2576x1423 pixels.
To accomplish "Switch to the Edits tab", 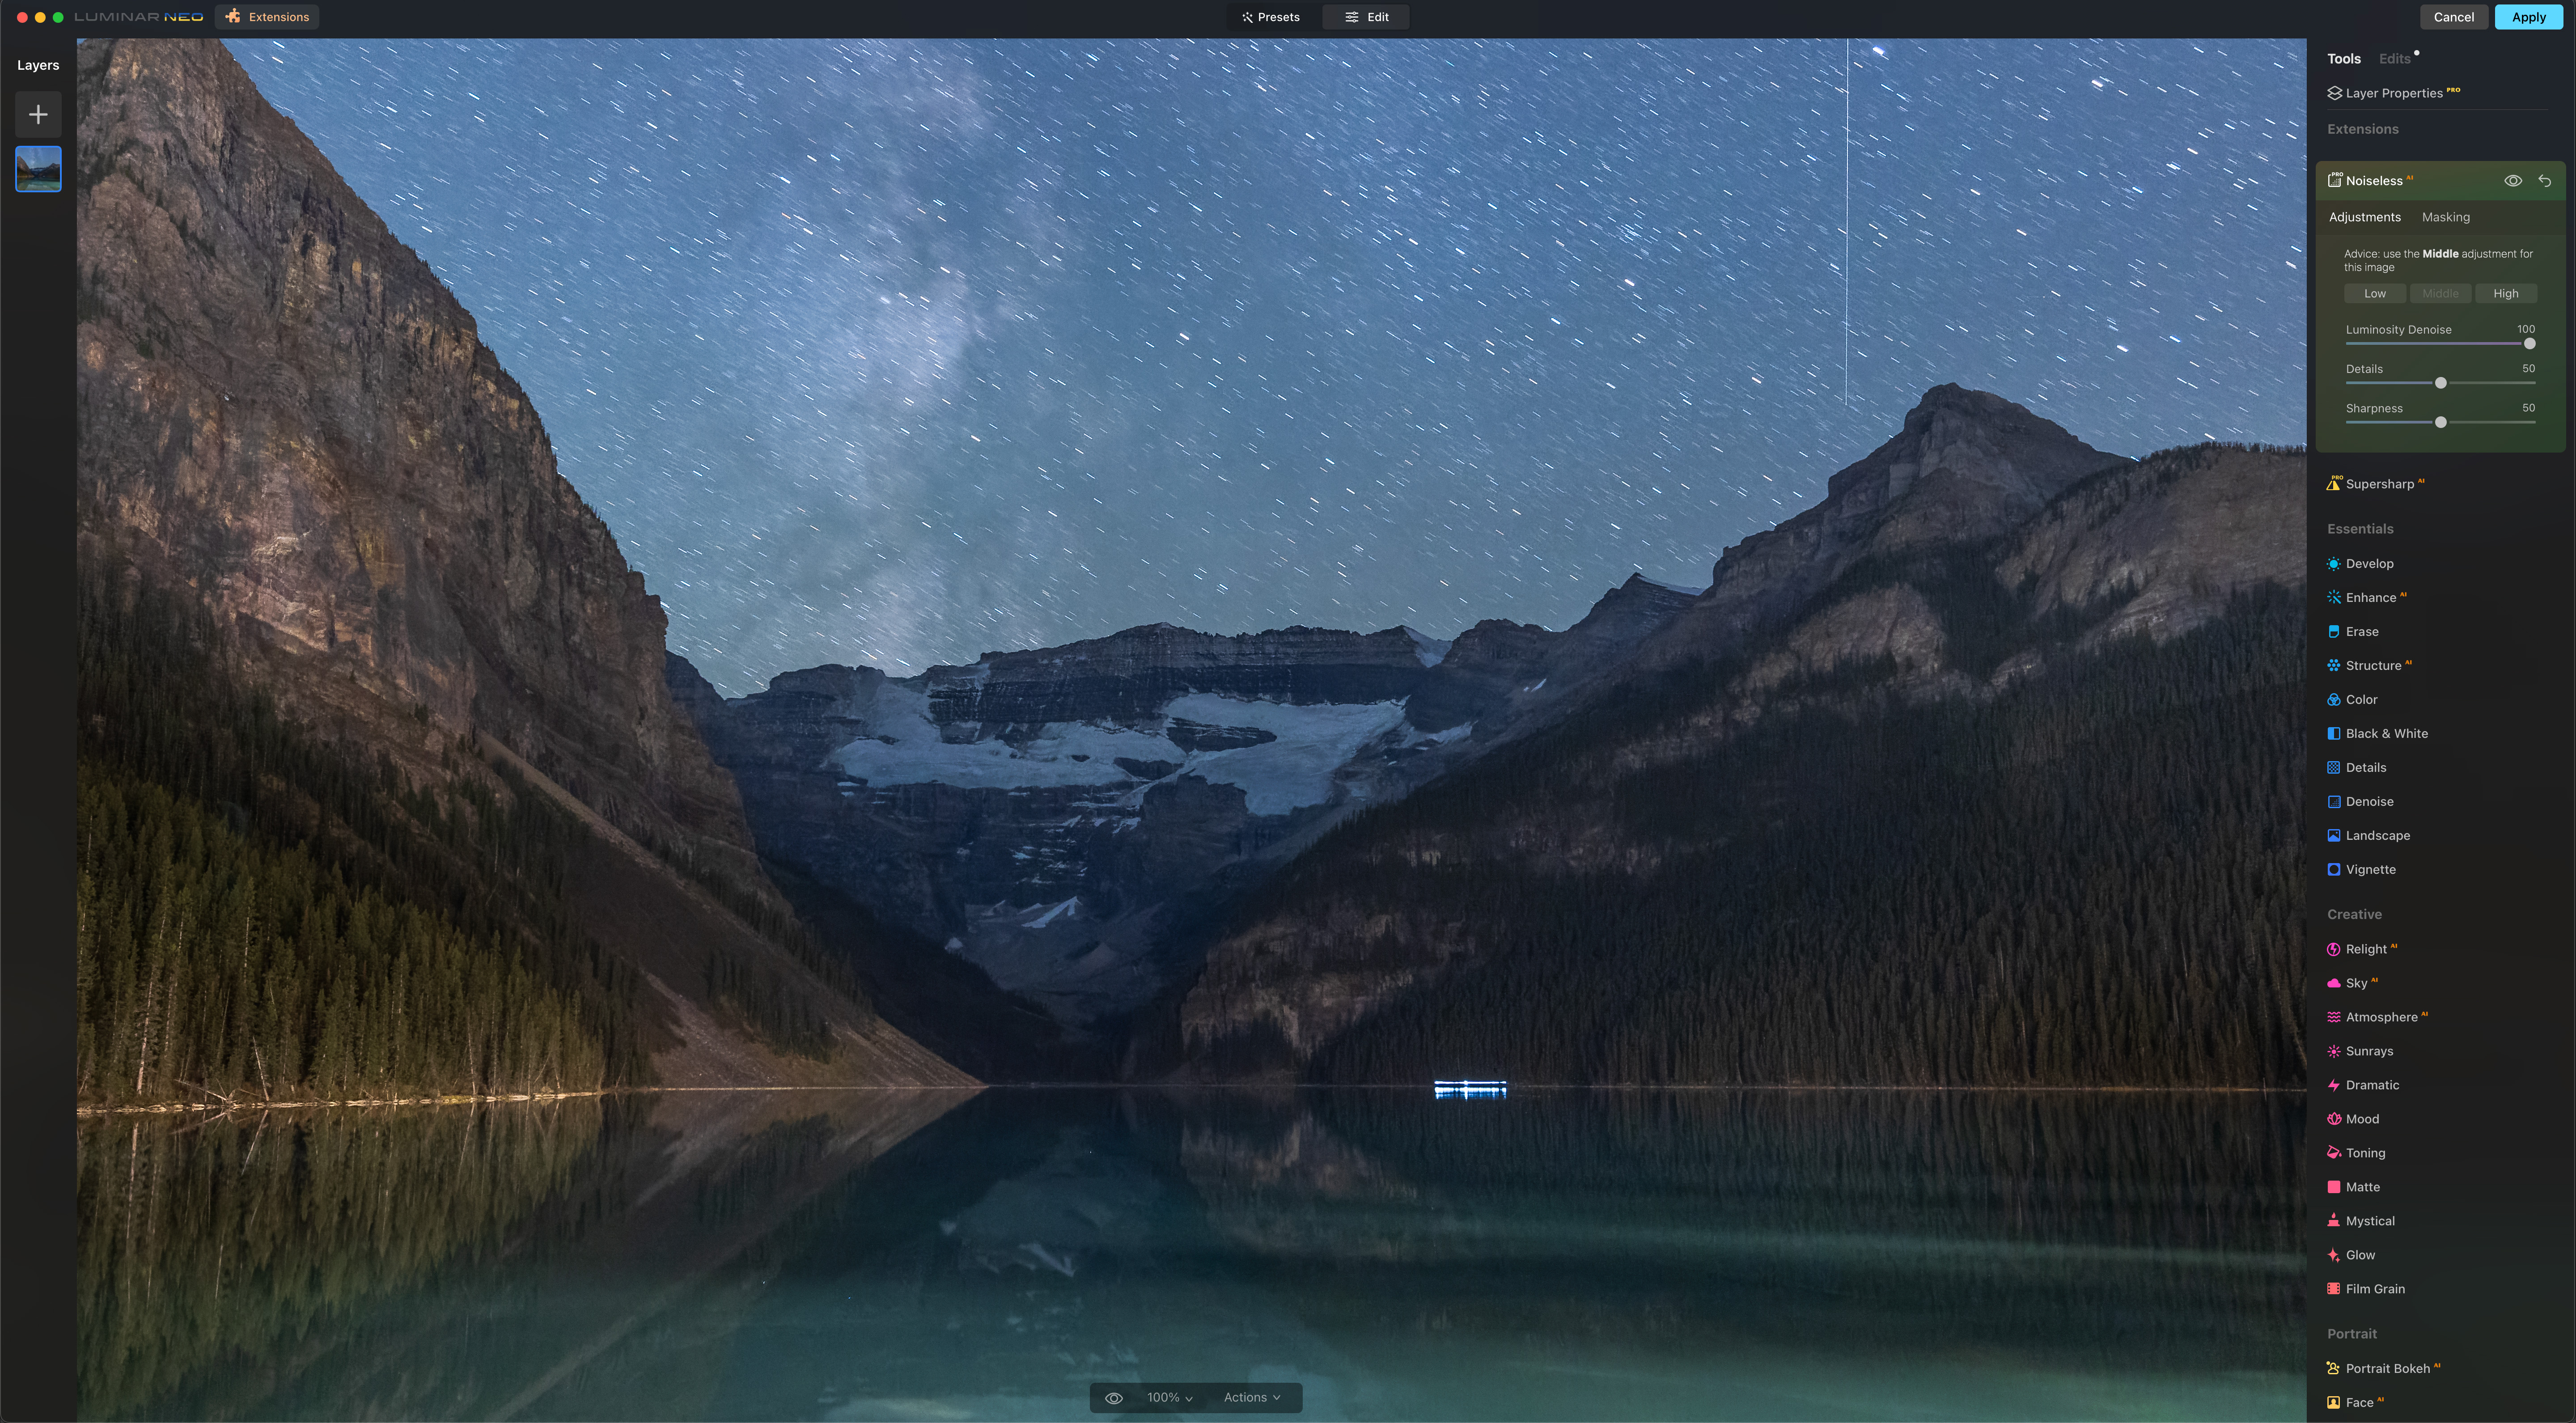I will click(2394, 59).
